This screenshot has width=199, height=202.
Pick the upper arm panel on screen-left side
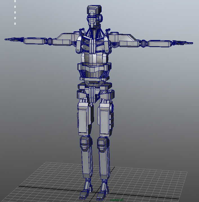[x=64, y=39]
